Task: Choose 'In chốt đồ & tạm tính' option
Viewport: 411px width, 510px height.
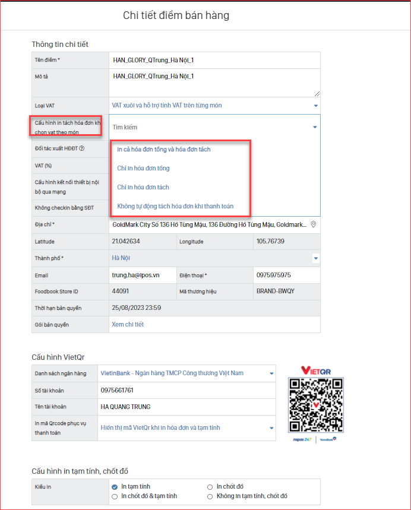Action: pos(115,496)
